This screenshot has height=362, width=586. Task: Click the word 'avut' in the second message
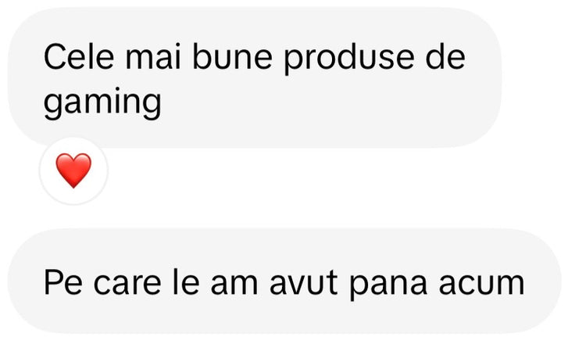pos(303,284)
